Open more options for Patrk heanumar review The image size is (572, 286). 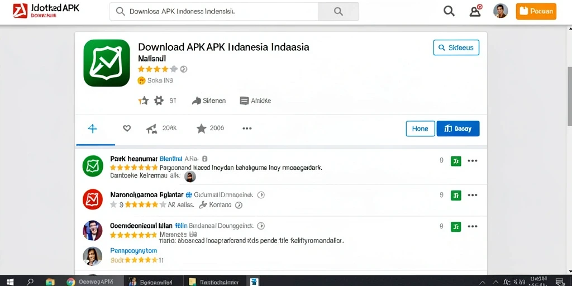point(473,161)
